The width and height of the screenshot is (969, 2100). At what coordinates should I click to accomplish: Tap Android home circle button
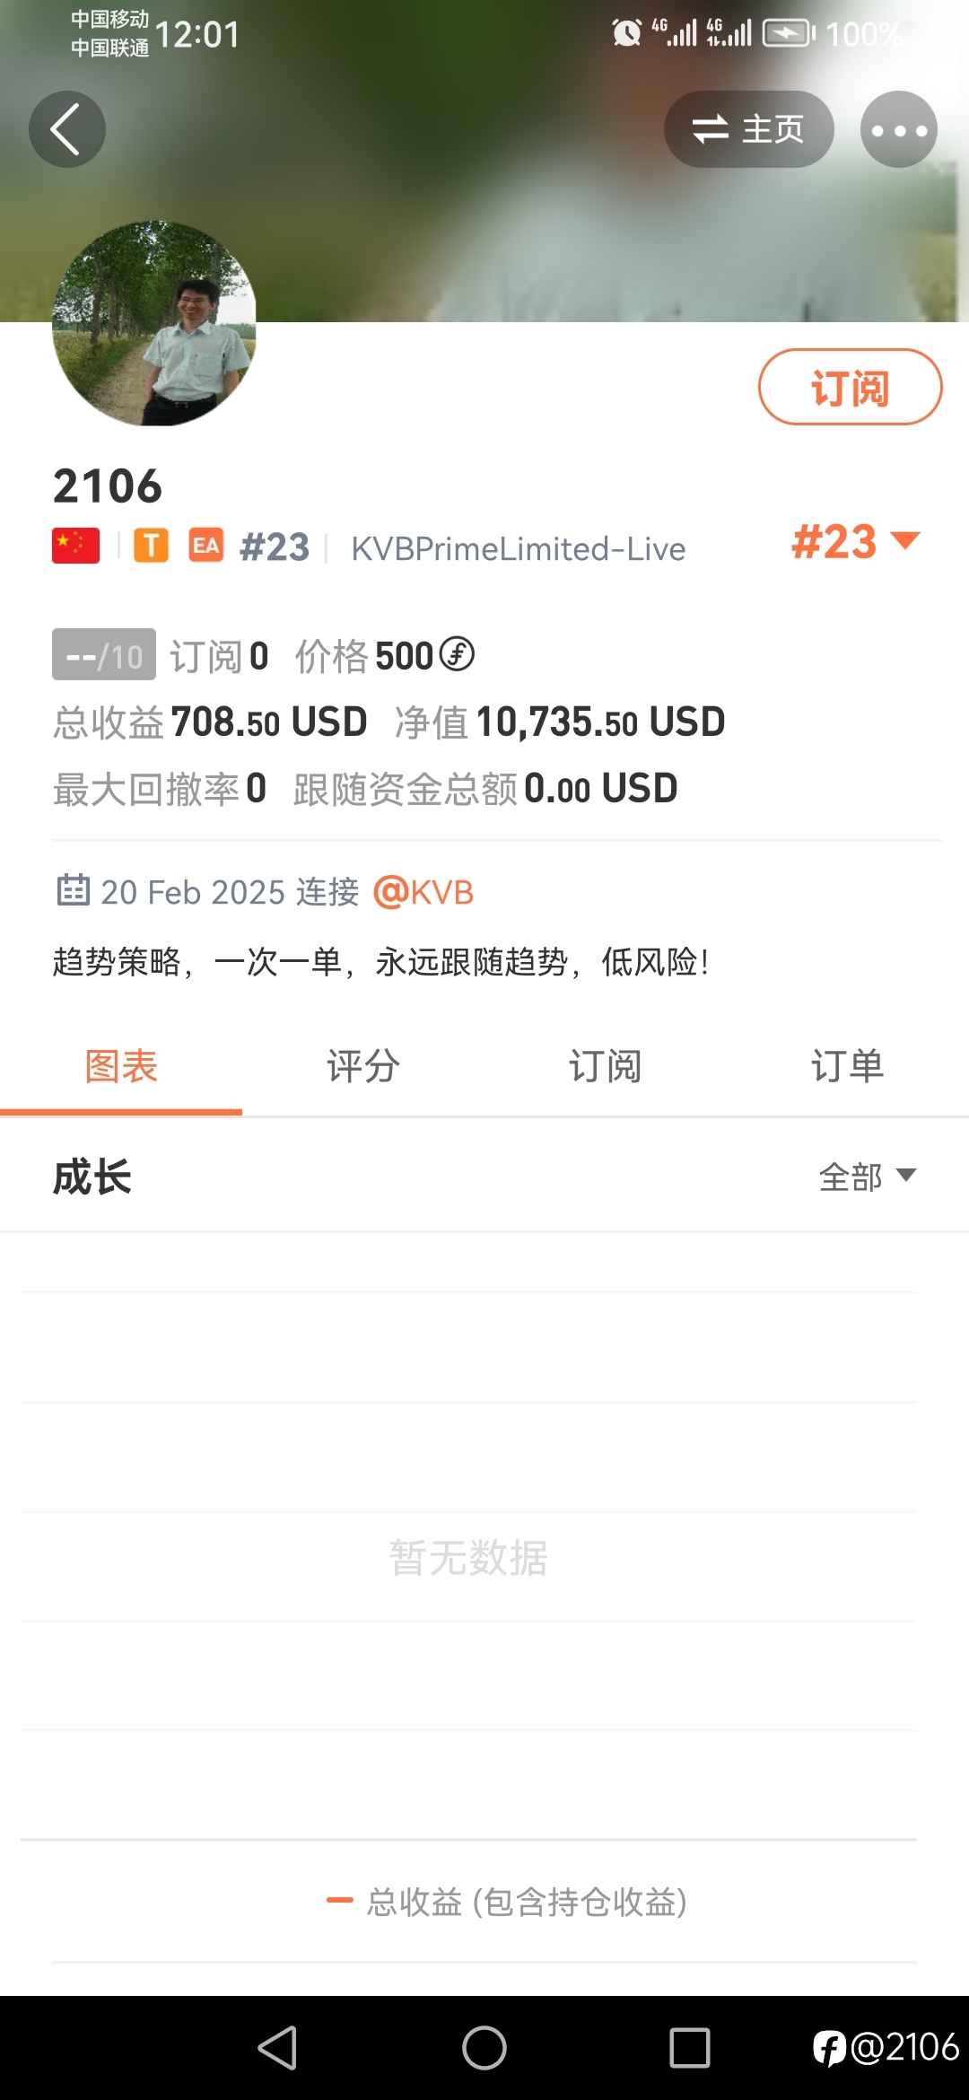[x=484, y=2048]
